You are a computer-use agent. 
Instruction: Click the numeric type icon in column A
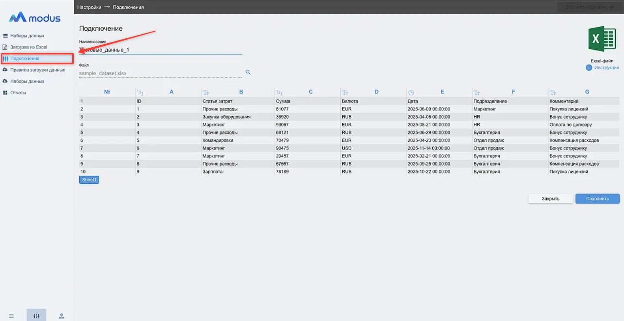tap(140, 93)
